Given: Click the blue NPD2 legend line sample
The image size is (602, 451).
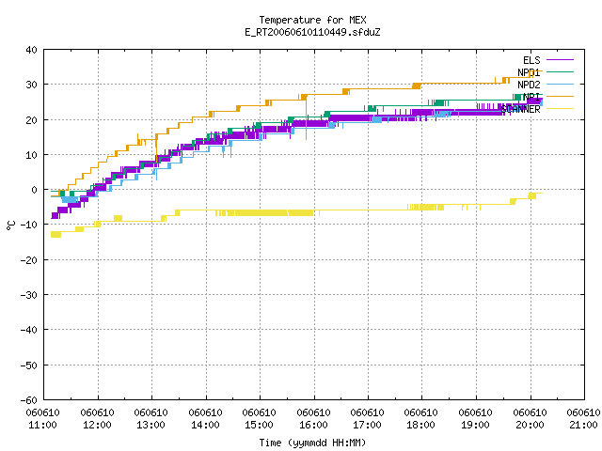Looking at the screenshot, I should [560, 84].
